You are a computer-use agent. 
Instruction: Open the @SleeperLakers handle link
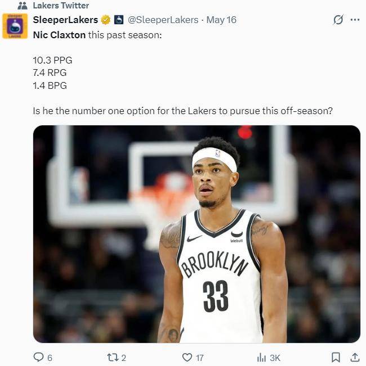coord(163,20)
